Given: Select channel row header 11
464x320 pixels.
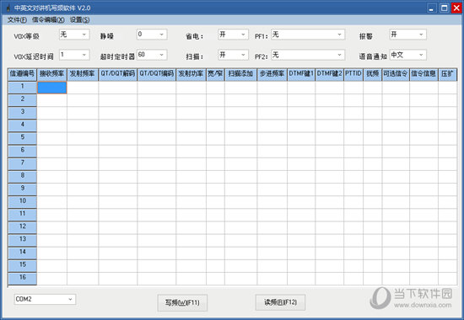Looking at the screenshot, I should 22,215.
